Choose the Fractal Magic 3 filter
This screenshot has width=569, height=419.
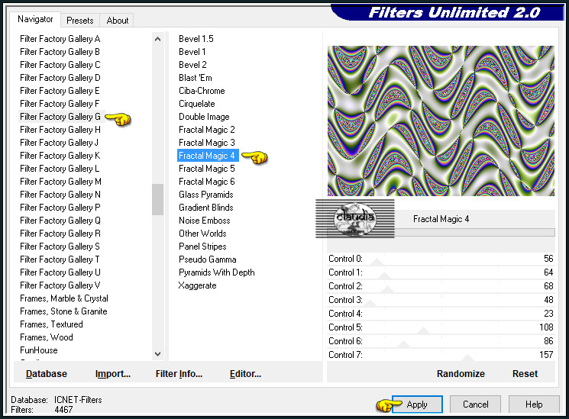coord(207,143)
